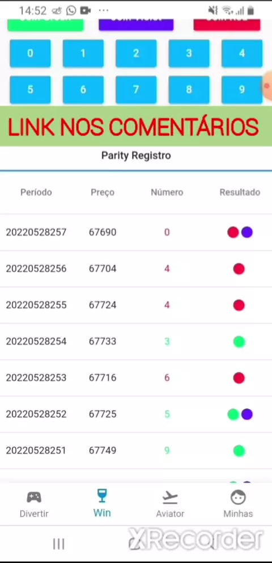
Task: Pick number 5 tile
Action: (30, 90)
